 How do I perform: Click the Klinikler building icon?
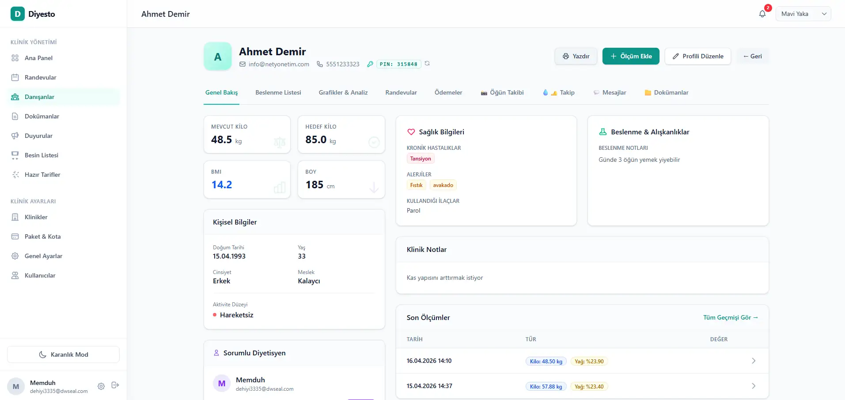(x=15, y=217)
